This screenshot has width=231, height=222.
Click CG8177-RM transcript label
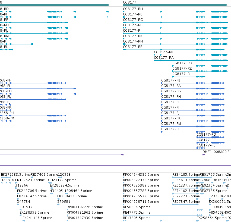(x=133, y=42)
